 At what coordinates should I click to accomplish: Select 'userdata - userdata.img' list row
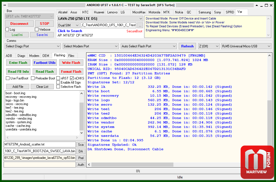coord(21,129)
